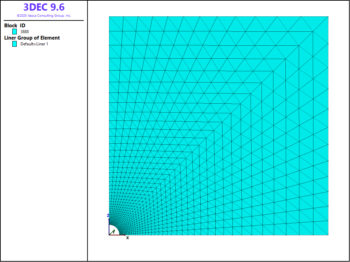This screenshot has height=262, width=350.
Task: Click the horizontal divider line under the copyright
Action: click(44, 20)
